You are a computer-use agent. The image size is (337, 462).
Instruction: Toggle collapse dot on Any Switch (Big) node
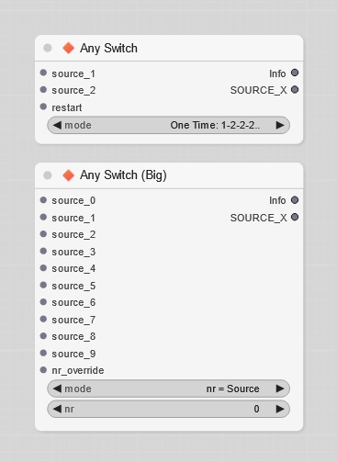click(48, 175)
